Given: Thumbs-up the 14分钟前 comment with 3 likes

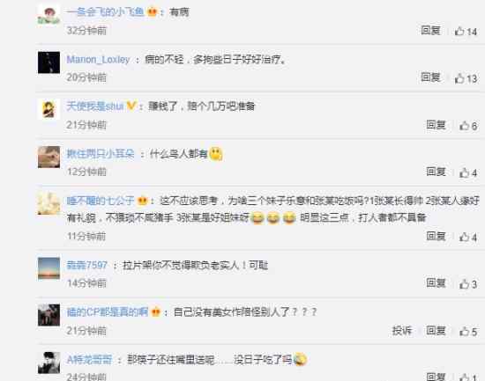Looking at the screenshot, I should pos(468,283).
